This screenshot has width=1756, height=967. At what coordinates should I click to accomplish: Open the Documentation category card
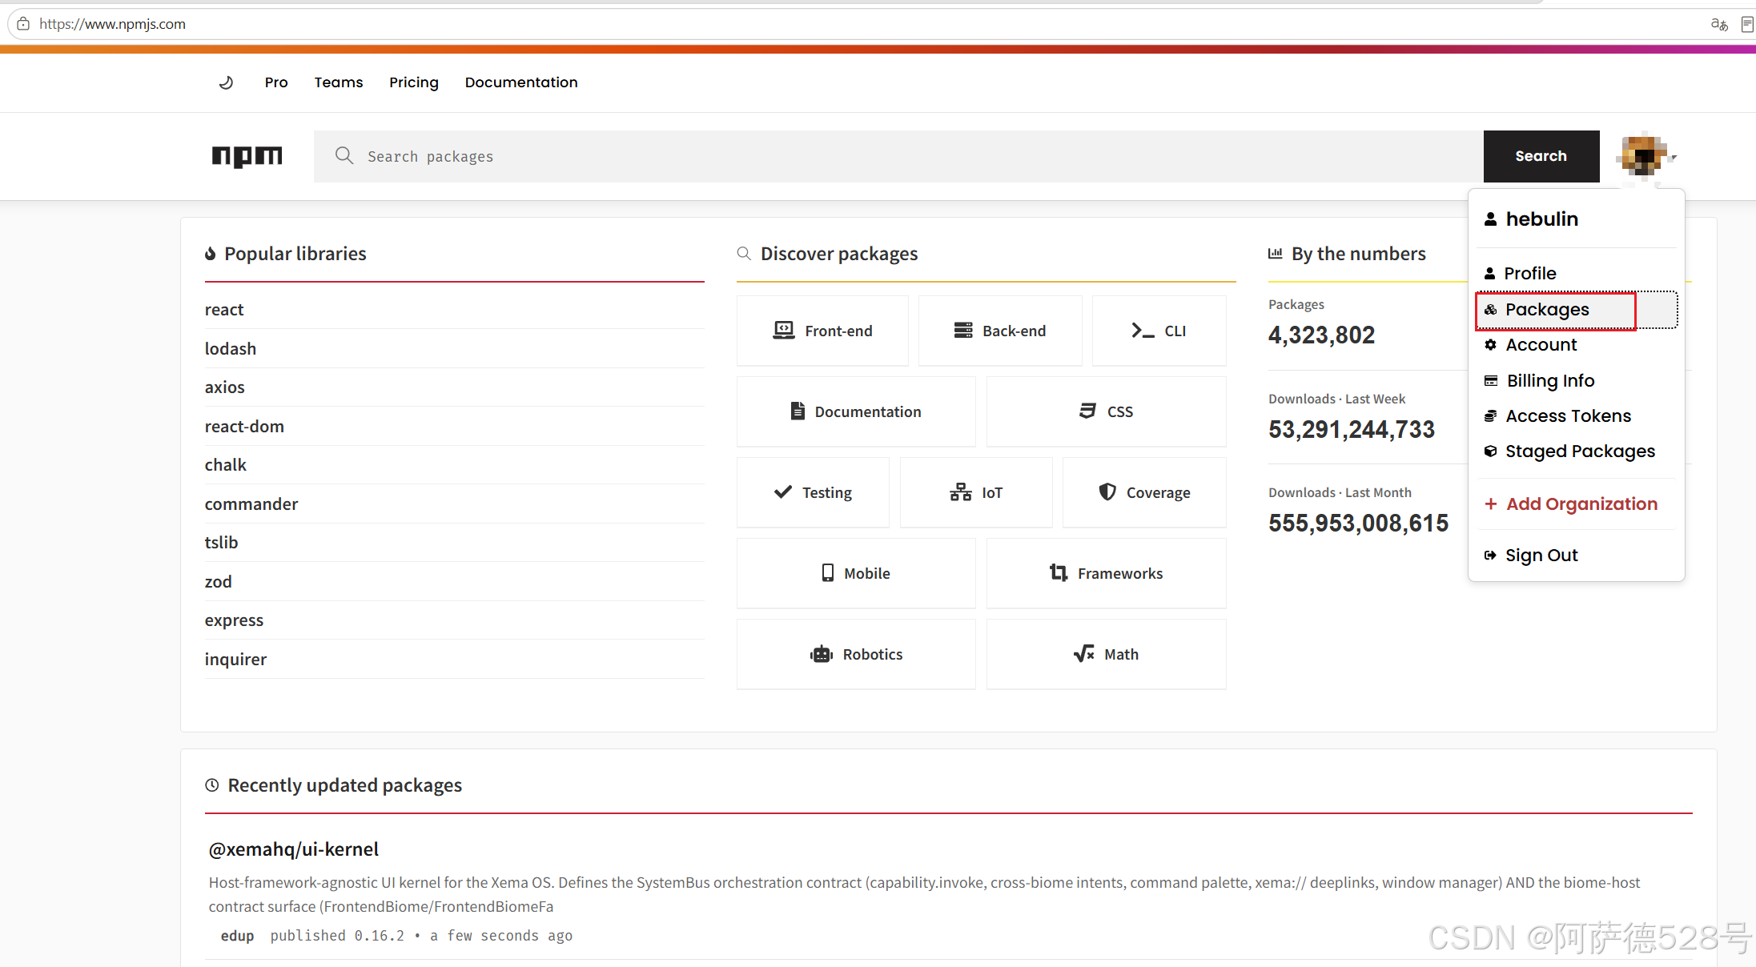click(x=856, y=411)
